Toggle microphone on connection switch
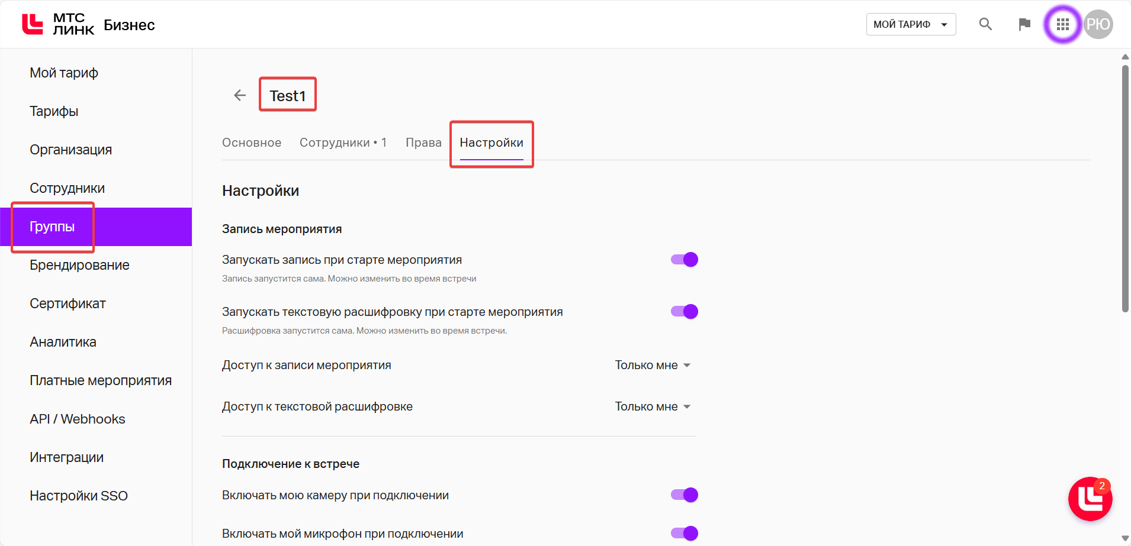1131x546 pixels. 685,534
